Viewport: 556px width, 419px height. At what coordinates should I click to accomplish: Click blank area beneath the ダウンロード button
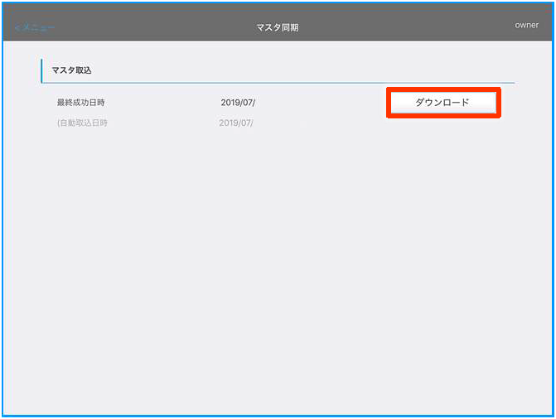(442, 145)
